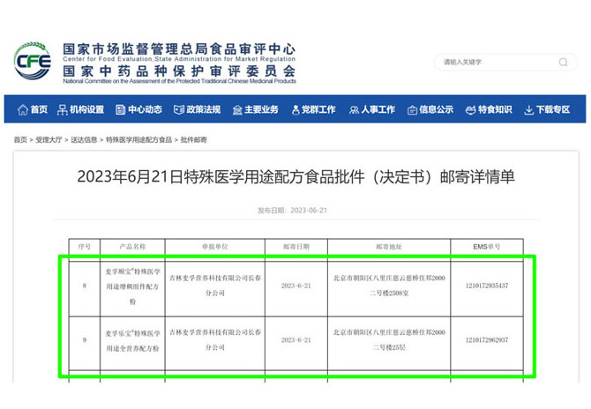This screenshot has width=591, height=409.
Task: Click the house icon for 首页
Action: click(x=23, y=109)
